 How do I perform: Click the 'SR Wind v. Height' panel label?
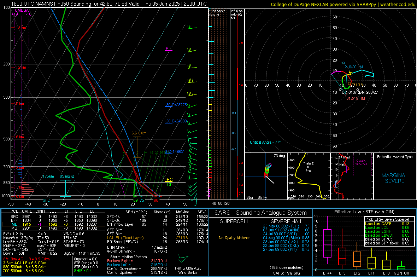(x=344, y=161)
